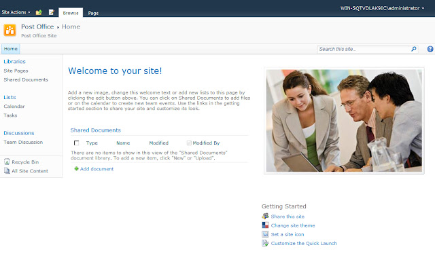This screenshot has width=435, height=260.
Task: Open the Shared Documents web part title
Action: tap(95, 130)
